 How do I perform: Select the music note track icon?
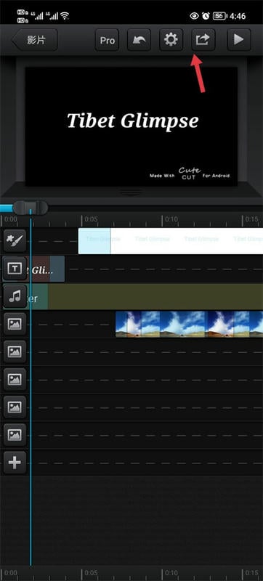(x=15, y=296)
